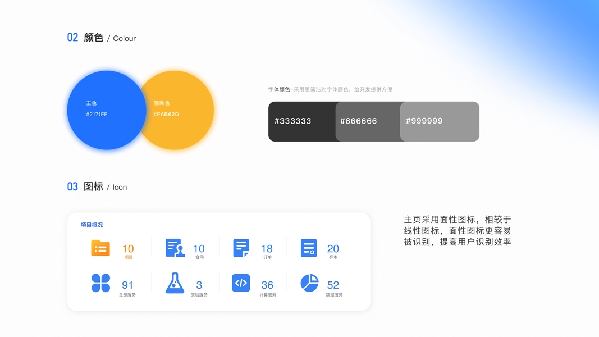Click the number 20 for 样本
This screenshot has width=599, height=337.
tap(333, 249)
